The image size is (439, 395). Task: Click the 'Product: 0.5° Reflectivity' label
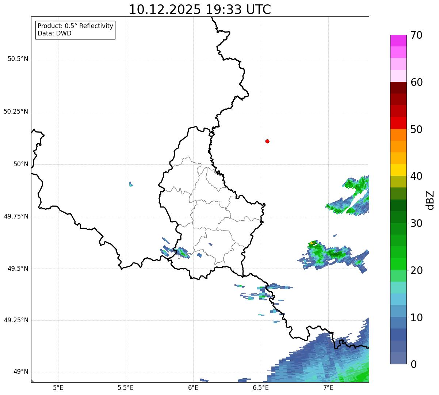[x=75, y=26]
